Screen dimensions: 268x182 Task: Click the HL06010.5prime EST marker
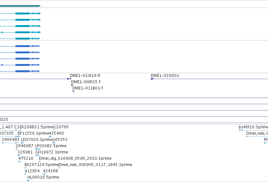(x=29, y=180)
